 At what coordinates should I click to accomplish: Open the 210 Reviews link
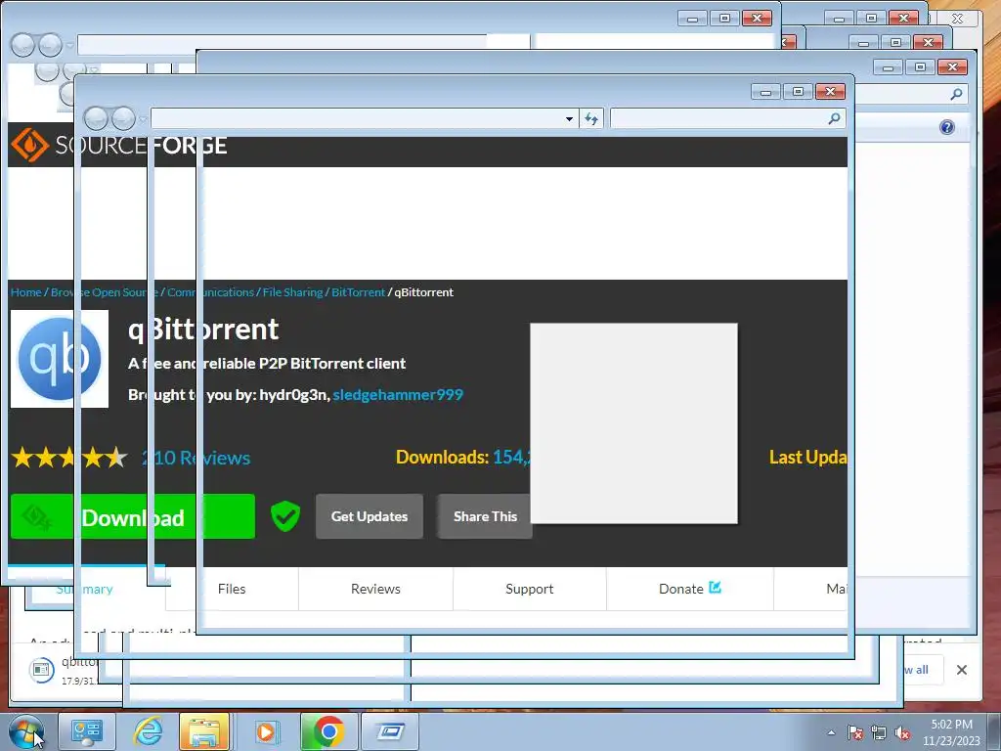coord(196,458)
